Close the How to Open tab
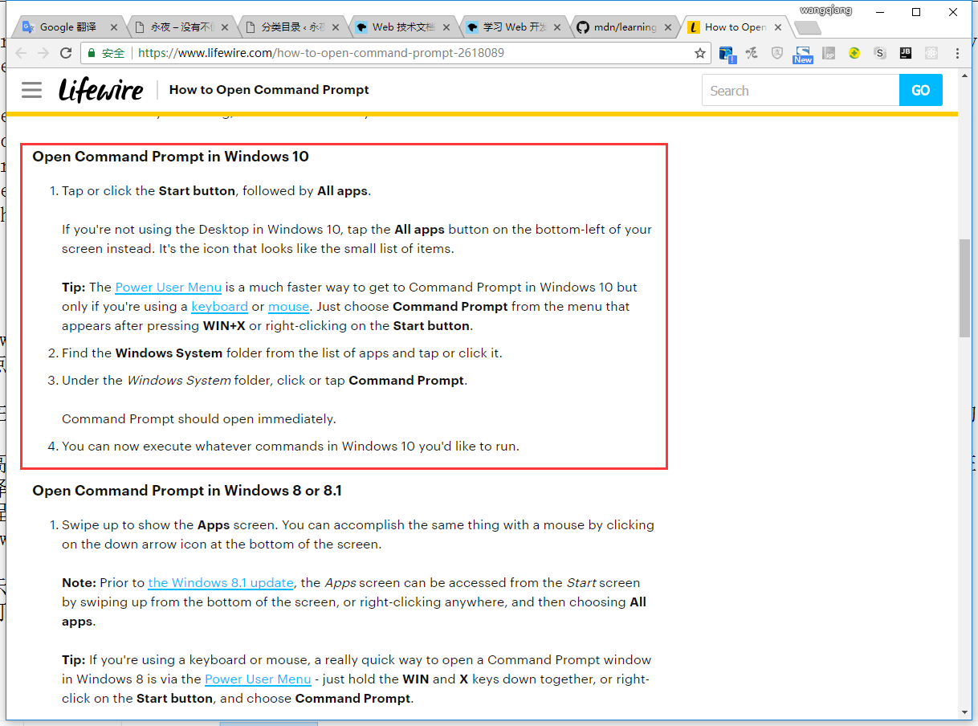The width and height of the screenshot is (978, 726). tap(778, 27)
